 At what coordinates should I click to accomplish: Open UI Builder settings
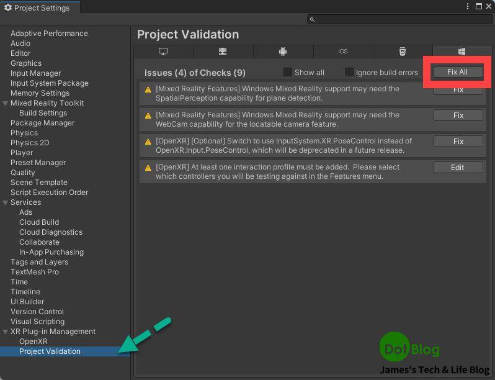[x=27, y=302]
